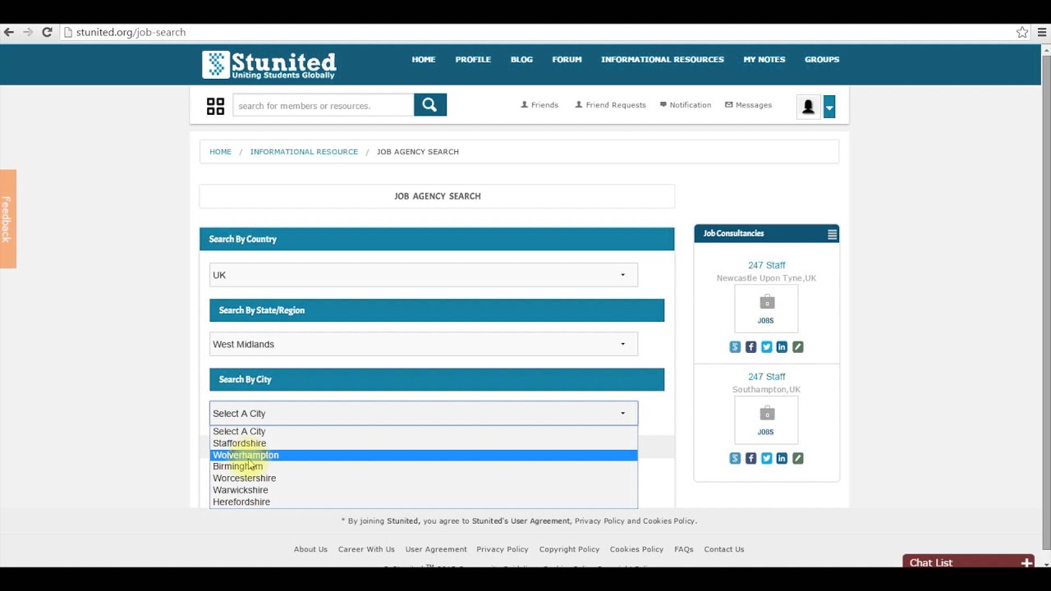Open Career With Us footer link

point(366,549)
